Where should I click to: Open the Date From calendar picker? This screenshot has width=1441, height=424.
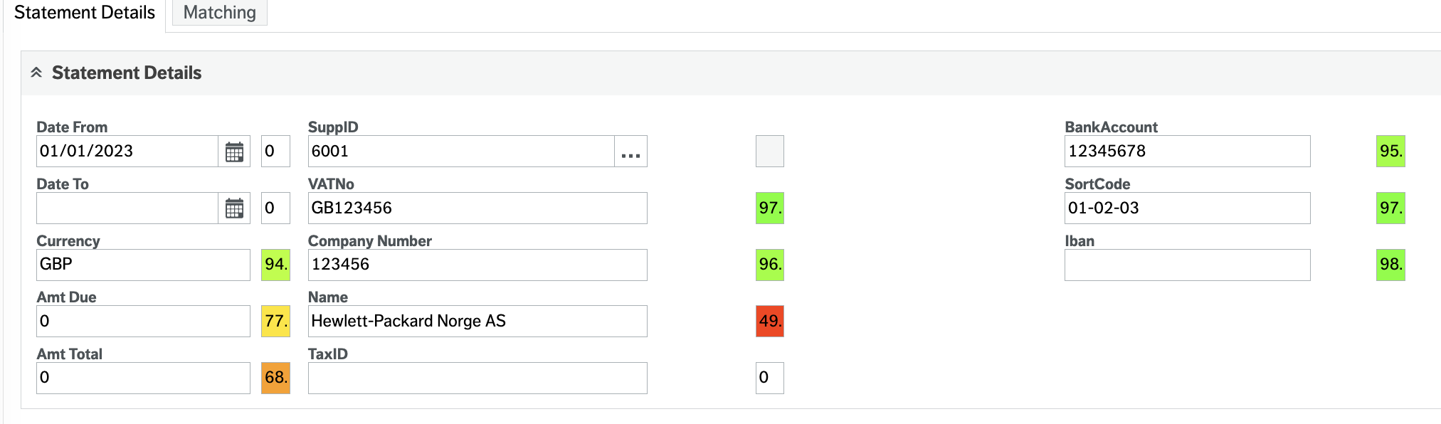[x=235, y=151]
